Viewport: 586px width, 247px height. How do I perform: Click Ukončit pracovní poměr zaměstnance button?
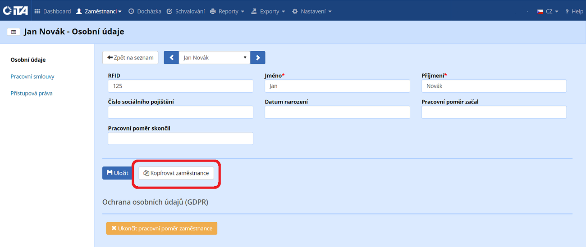pyautogui.click(x=162, y=229)
